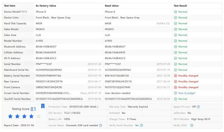Click the question icon in Screen Serial Number row

click(176, 93)
